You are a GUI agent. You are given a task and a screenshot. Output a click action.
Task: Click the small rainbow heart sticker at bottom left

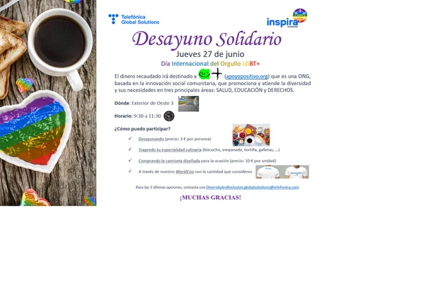(32, 197)
